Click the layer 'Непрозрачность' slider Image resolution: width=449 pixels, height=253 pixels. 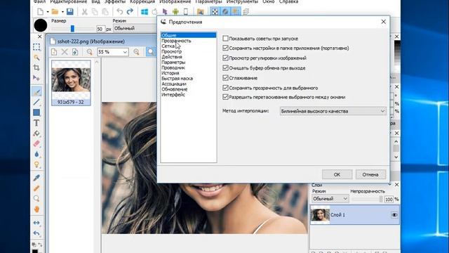[367, 199]
